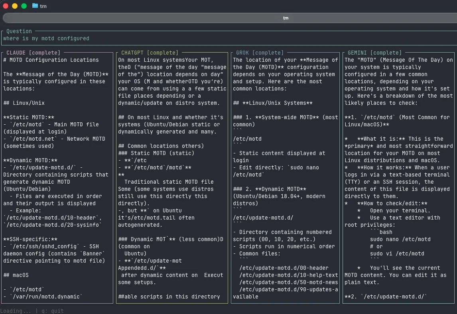
Task: Click the tm folder icon in title bar
Action: (x=35, y=6)
